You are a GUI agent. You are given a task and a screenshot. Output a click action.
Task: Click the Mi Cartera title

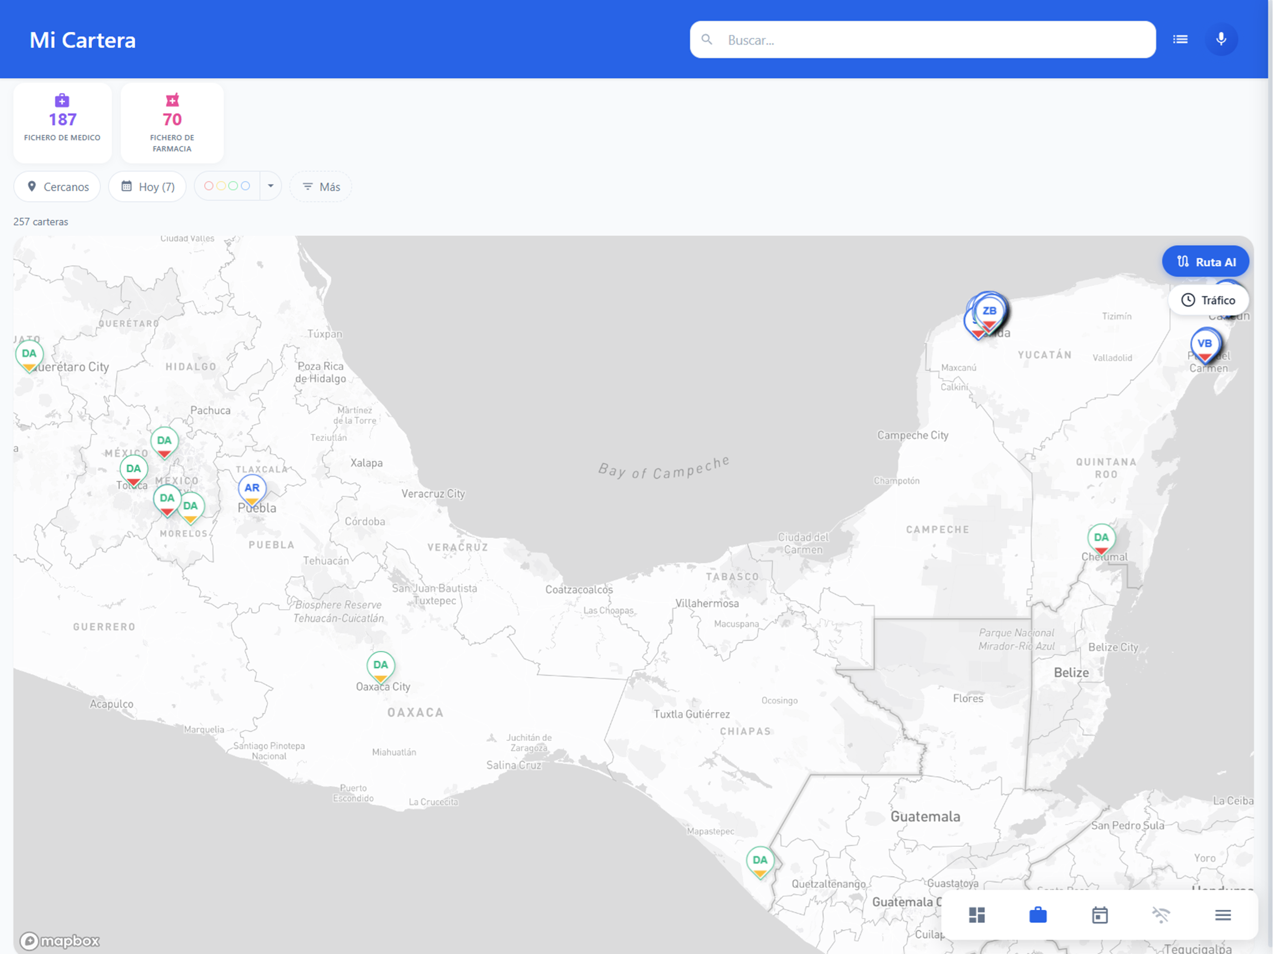pos(83,40)
